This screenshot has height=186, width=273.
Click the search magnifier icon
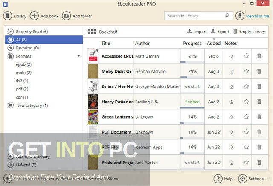click(x=227, y=16)
